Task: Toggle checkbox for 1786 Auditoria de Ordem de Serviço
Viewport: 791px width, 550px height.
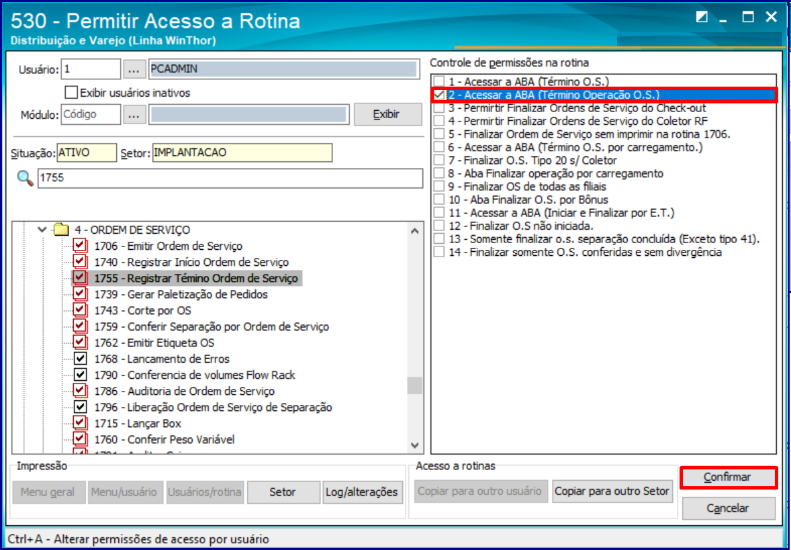Action: point(80,391)
